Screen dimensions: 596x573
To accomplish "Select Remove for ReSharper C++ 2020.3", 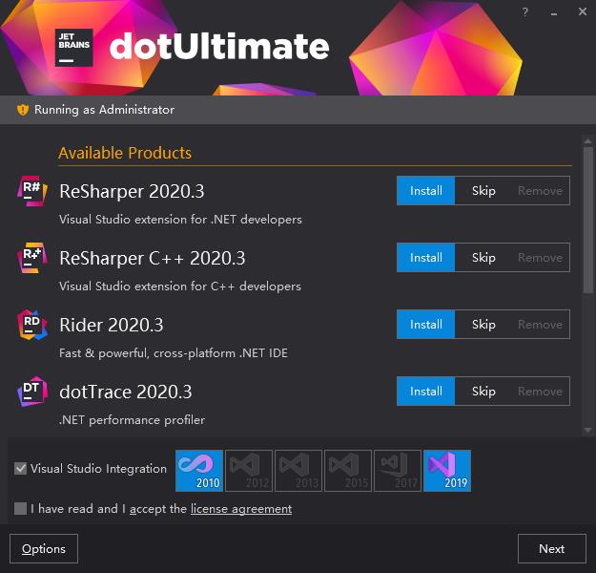I will (x=540, y=258).
